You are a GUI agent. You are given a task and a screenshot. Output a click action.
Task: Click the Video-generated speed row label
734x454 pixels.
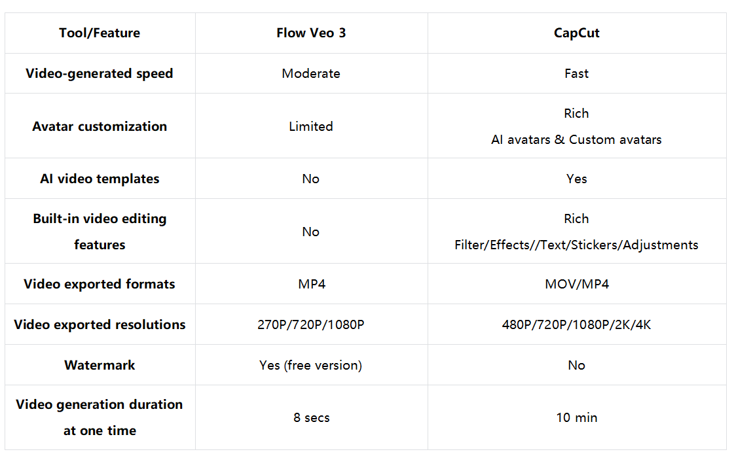(100, 73)
